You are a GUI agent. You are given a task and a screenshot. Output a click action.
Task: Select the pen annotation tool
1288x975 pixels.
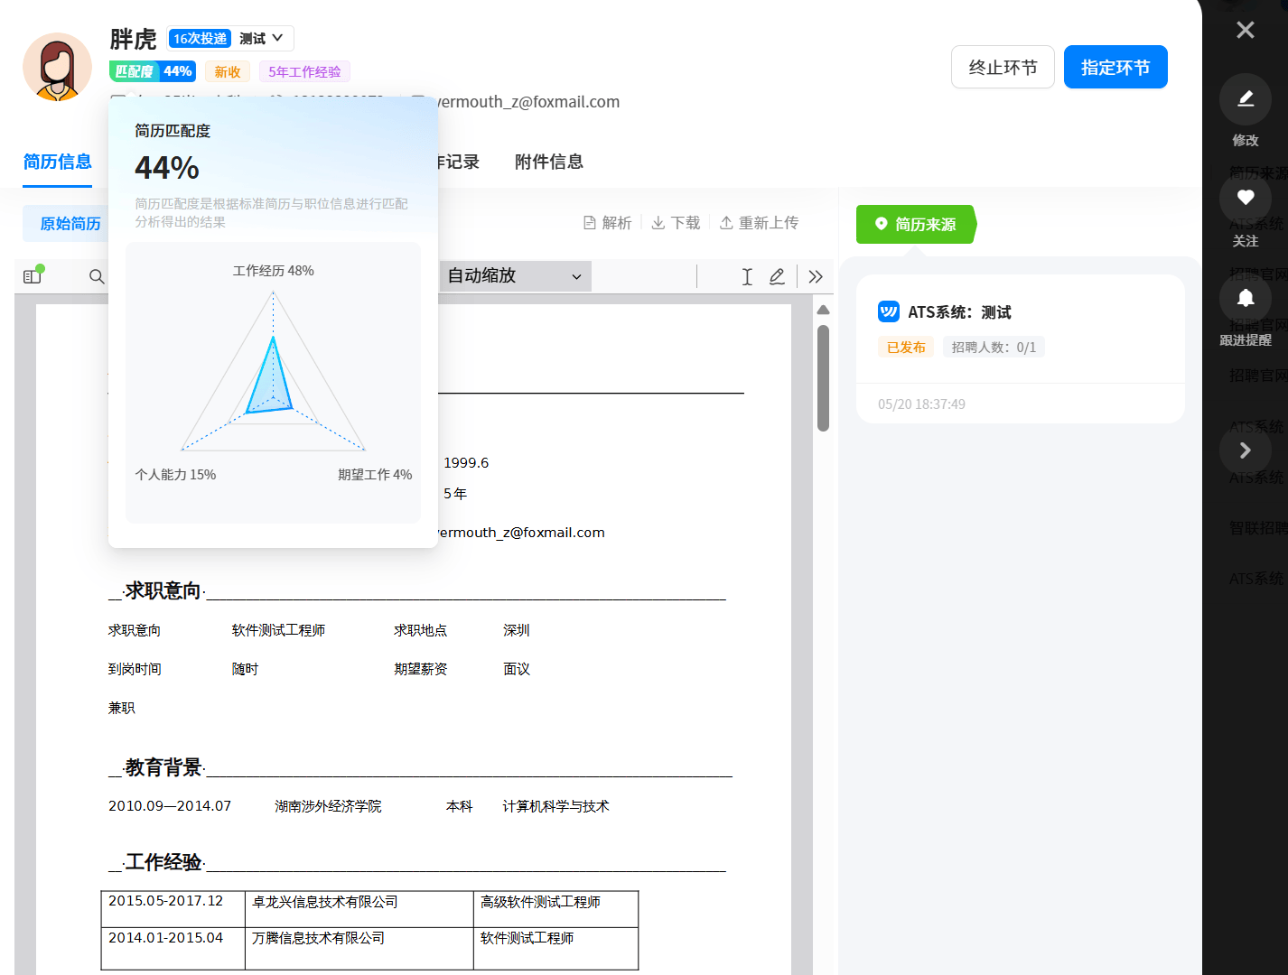pos(777,276)
